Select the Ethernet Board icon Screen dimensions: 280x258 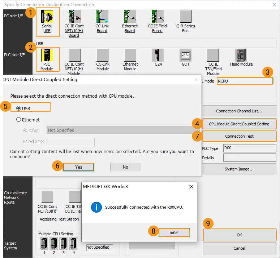click(130, 17)
